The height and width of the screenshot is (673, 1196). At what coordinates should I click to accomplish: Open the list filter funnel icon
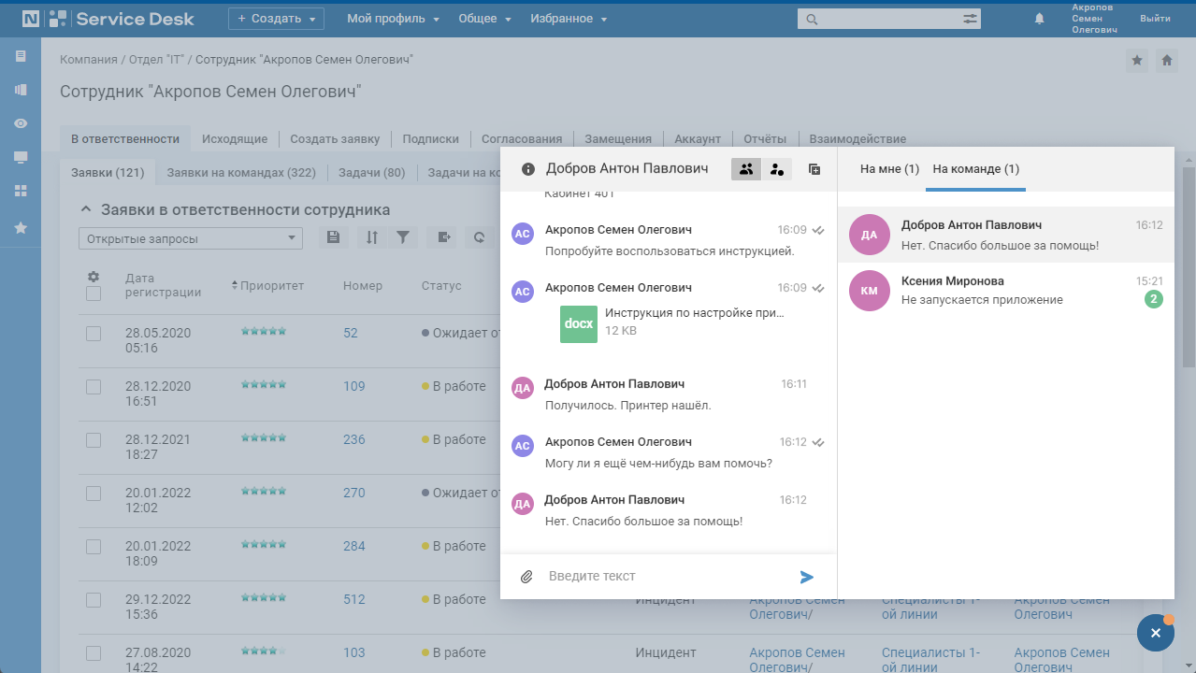(402, 237)
